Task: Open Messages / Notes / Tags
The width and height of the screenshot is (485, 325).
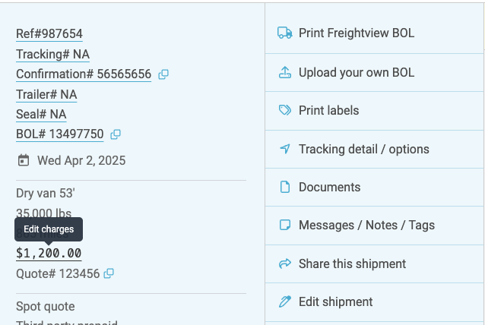Action: (x=366, y=225)
